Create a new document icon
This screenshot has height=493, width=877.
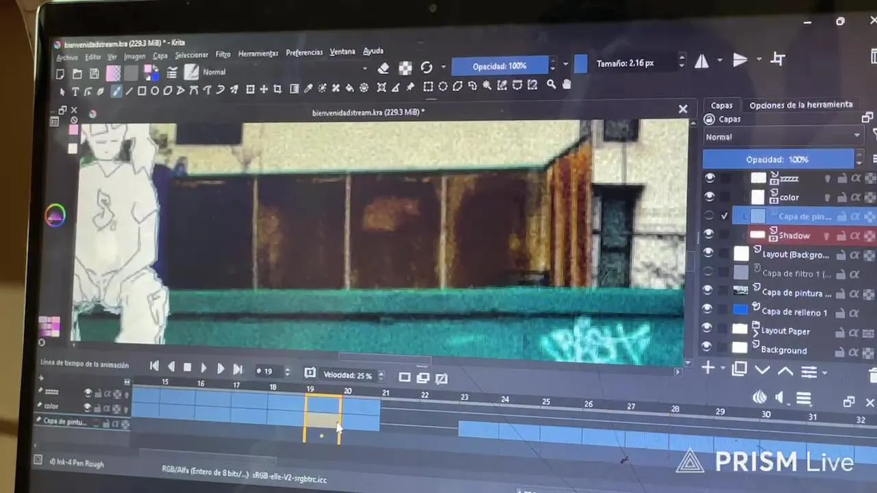[60, 74]
